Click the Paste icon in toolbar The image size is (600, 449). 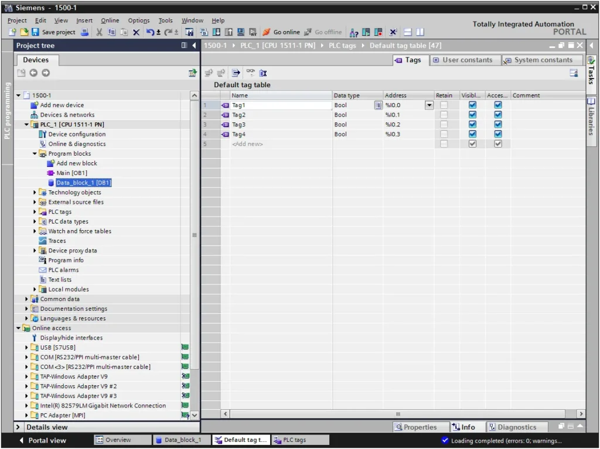124,32
